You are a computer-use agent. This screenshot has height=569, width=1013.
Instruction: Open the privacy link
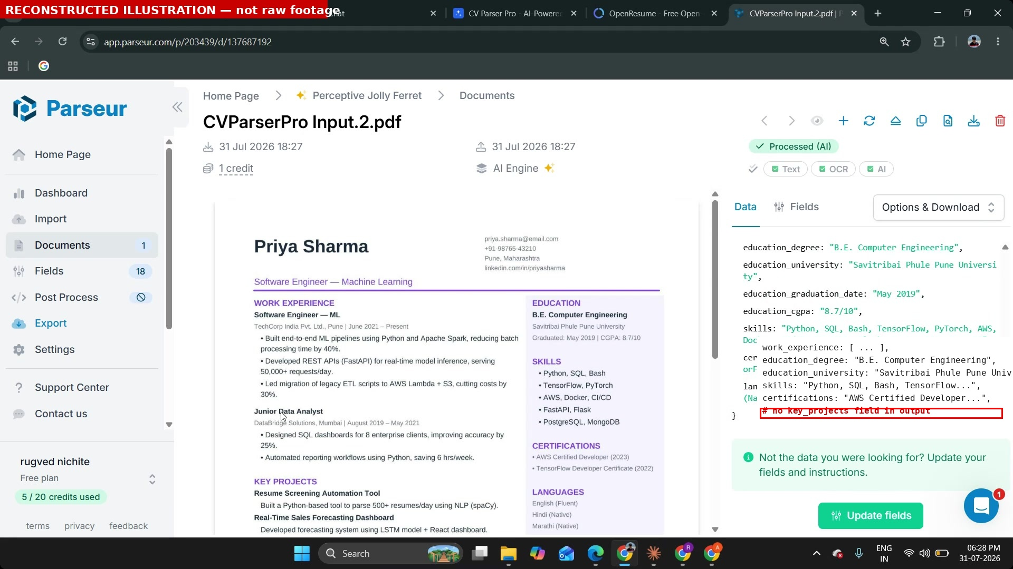tap(80, 526)
